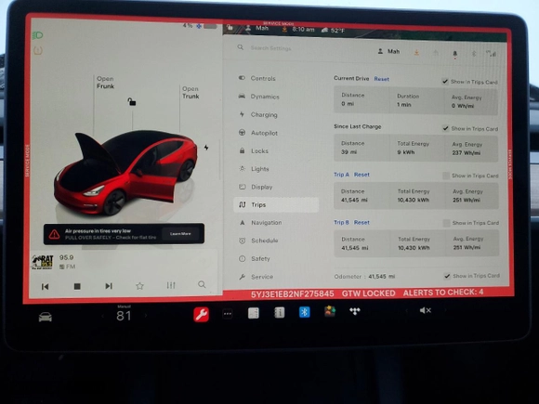Skip to next radio station
Image resolution: width=539 pixels, height=404 pixels.
pyautogui.click(x=109, y=286)
